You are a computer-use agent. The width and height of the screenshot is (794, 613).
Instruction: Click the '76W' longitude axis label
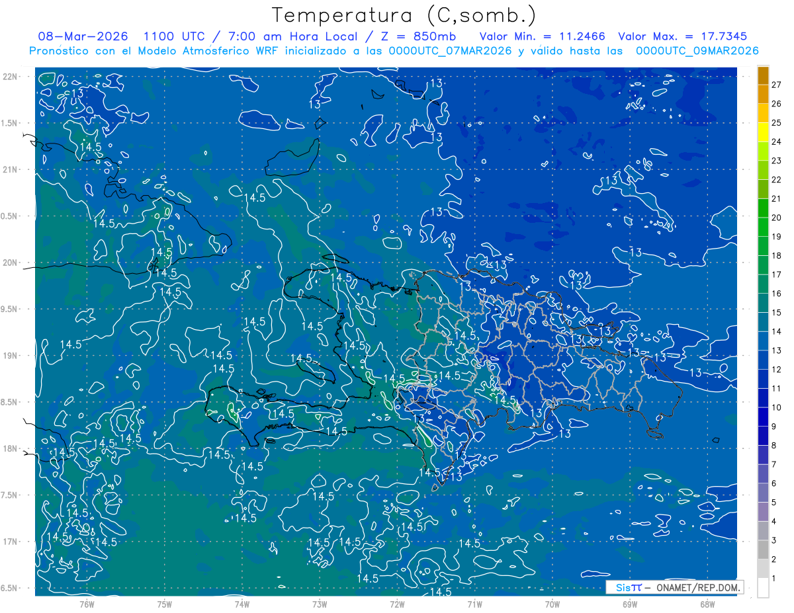tap(87, 604)
